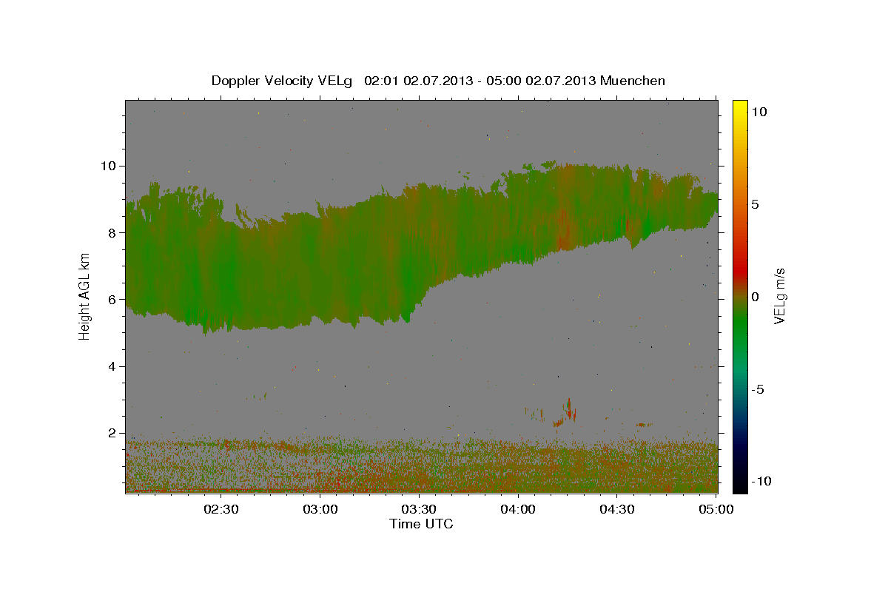Select the 03:30 time tick label
Viewport: 888px width, 592px height.
click(x=419, y=509)
